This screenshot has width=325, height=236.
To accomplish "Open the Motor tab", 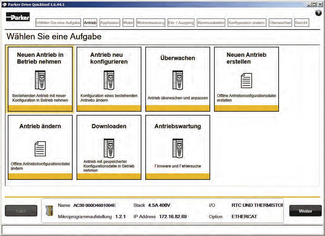I will (x=128, y=23).
